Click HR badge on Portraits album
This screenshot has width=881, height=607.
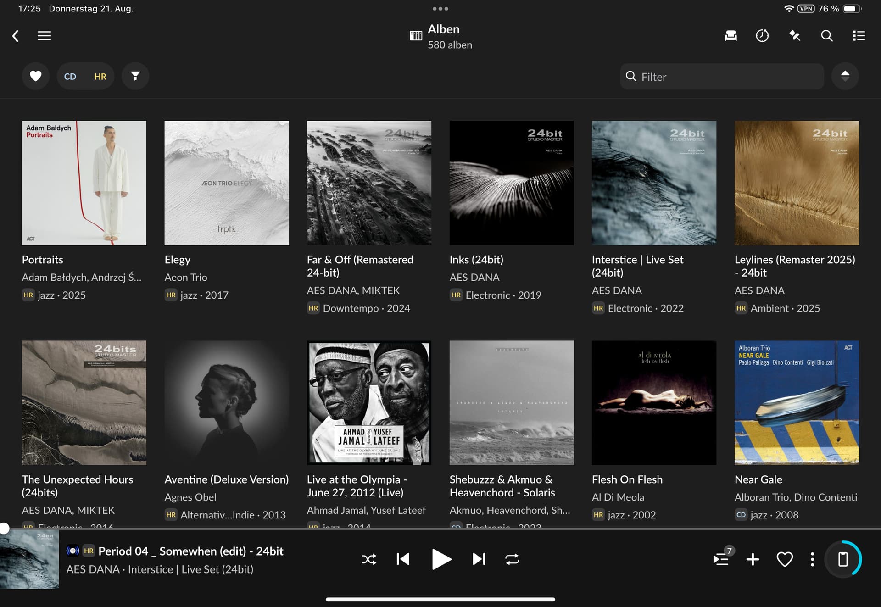pyautogui.click(x=28, y=295)
